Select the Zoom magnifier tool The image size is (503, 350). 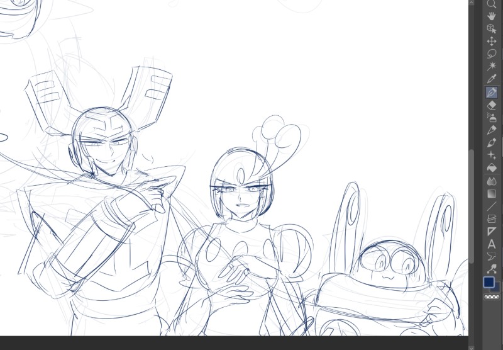point(492,4)
